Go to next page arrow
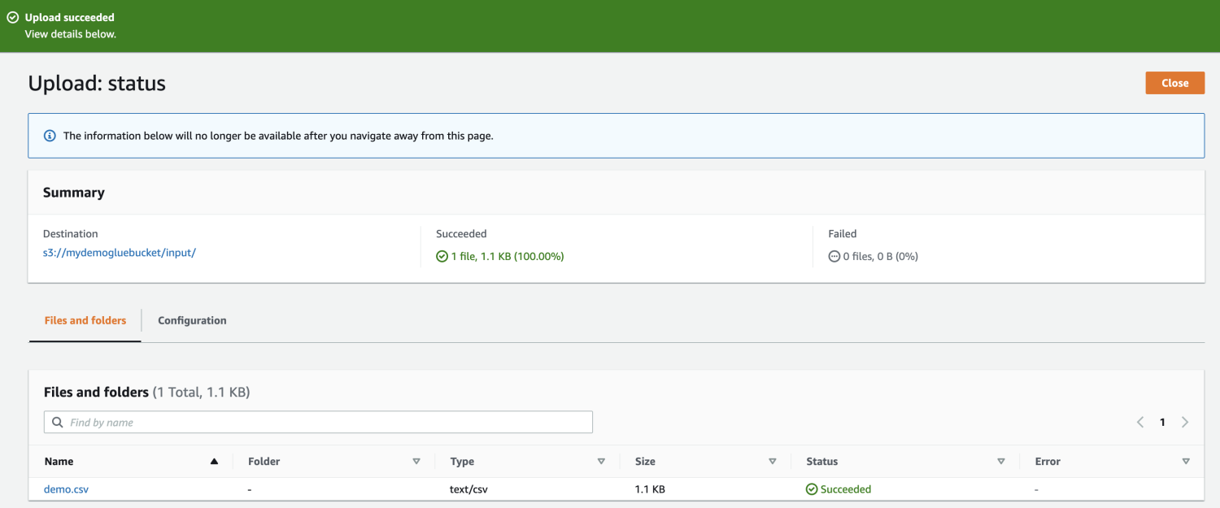Image resolution: width=1220 pixels, height=508 pixels. point(1185,422)
